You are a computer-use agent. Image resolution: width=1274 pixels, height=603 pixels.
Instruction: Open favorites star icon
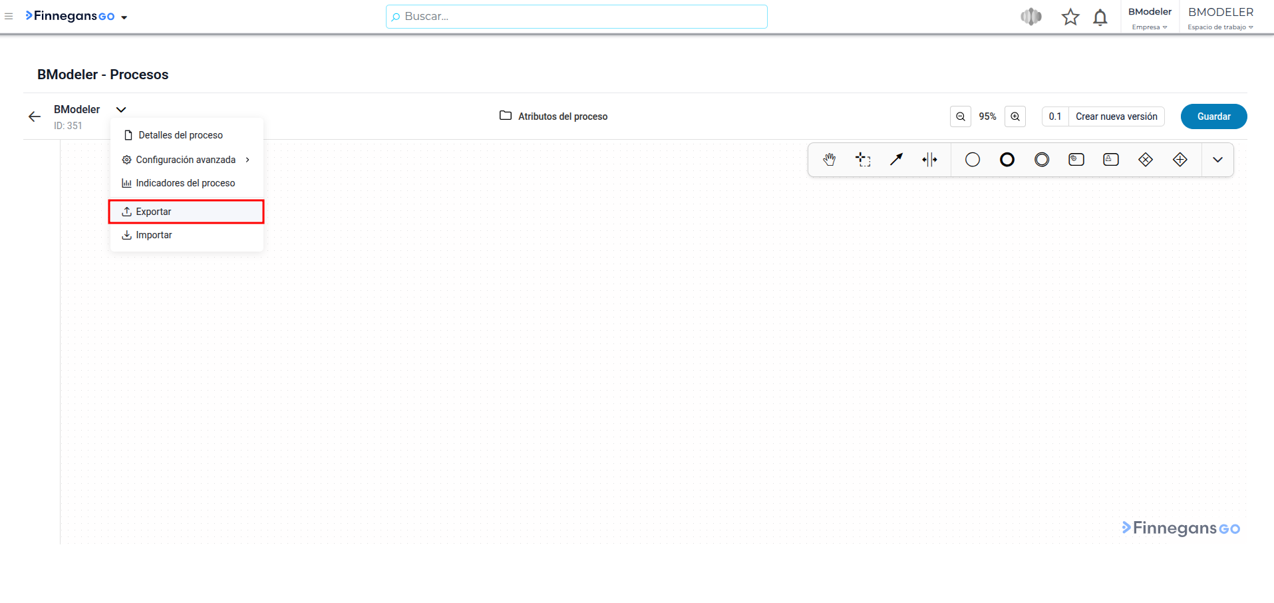(1070, 17)
